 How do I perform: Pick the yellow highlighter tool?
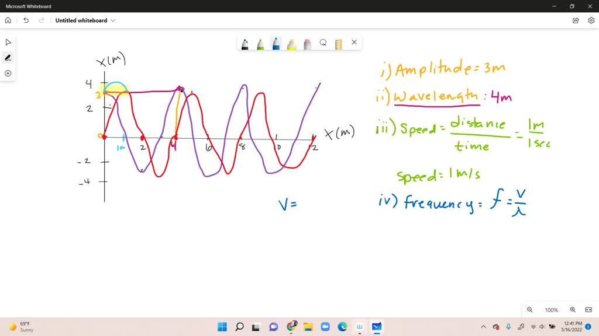(x=291, y=43)
